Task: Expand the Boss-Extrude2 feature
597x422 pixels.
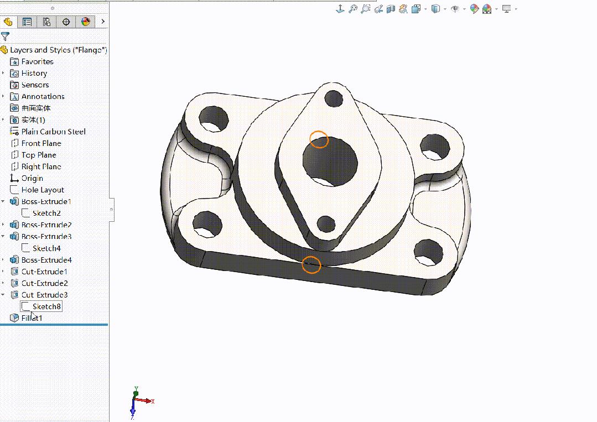Action: click(x=3, y=225)
